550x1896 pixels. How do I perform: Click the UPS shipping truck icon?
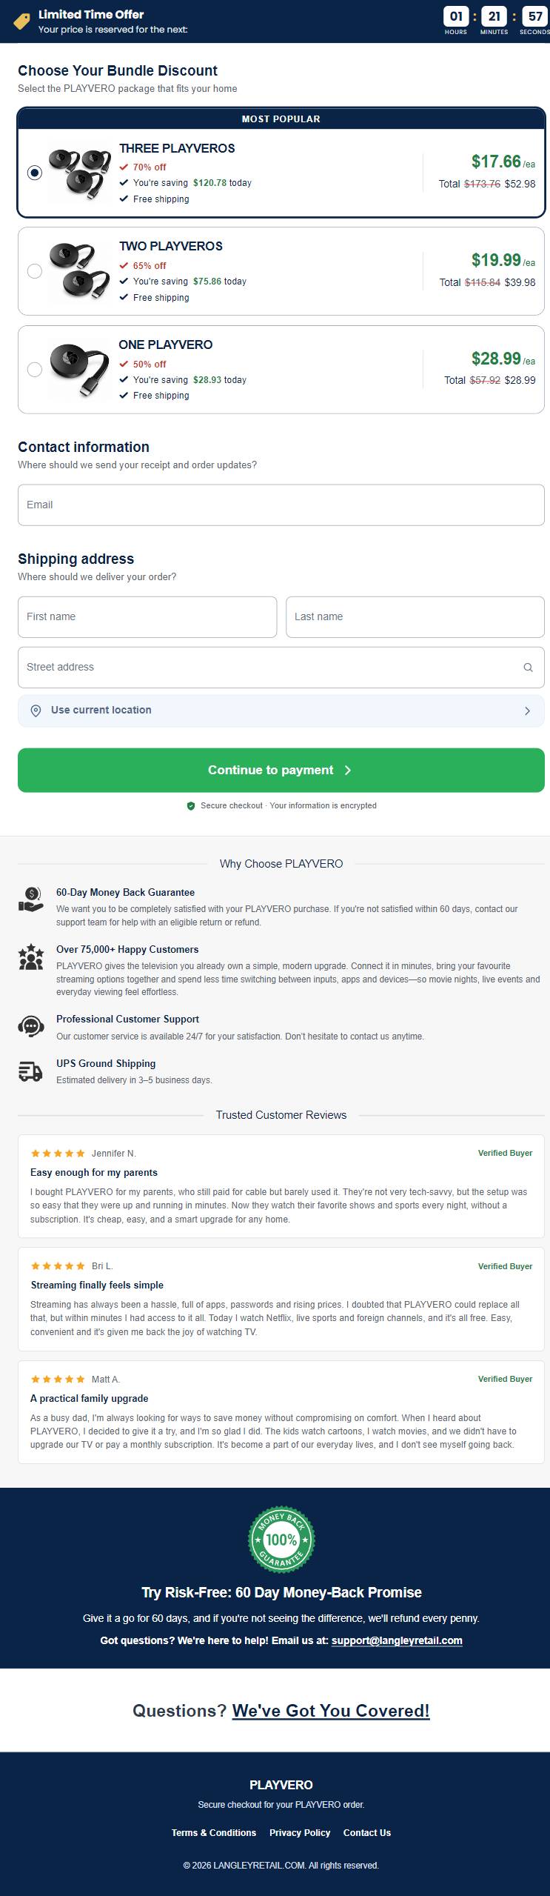[x=30, y=1071]
